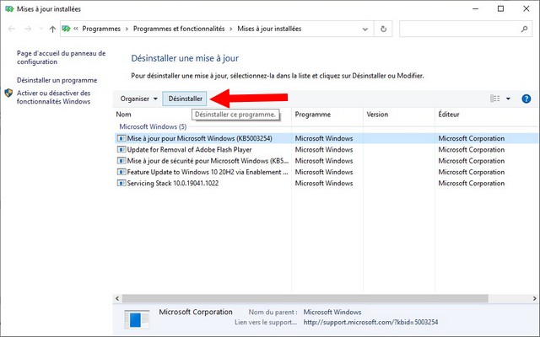Click the up one level arrow
Viewport: 540px width, 337px height.
point(53,29)
